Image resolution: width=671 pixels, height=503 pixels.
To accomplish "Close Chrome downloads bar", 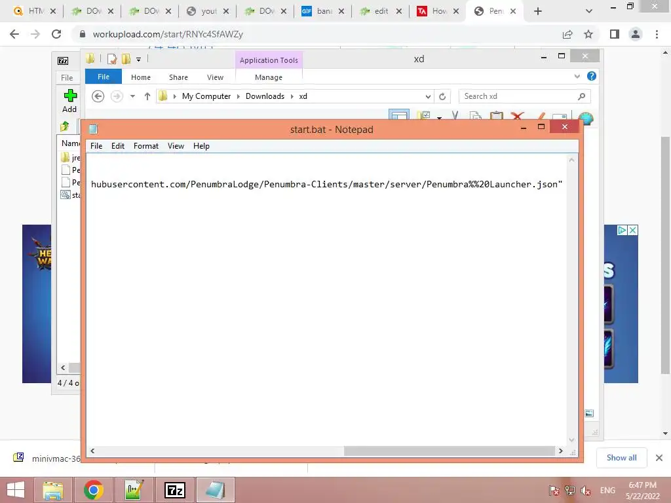I will (x=659, y=458).
